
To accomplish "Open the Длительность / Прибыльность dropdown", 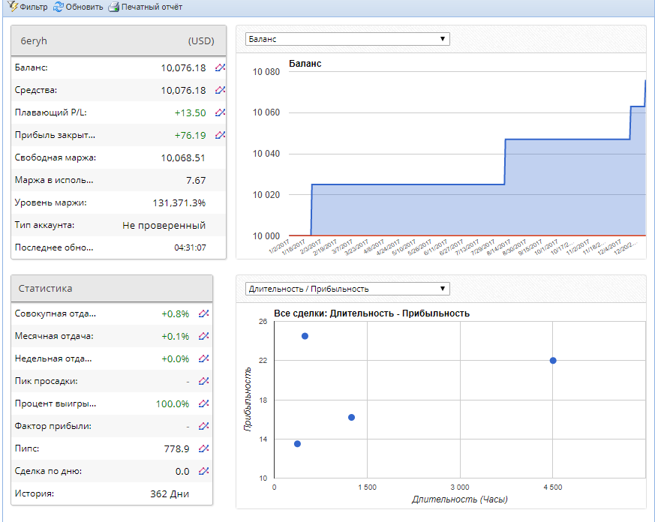I will coord(347,289).
